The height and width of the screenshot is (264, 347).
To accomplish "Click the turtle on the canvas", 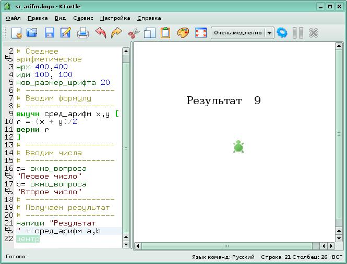I will pos(238,146).
